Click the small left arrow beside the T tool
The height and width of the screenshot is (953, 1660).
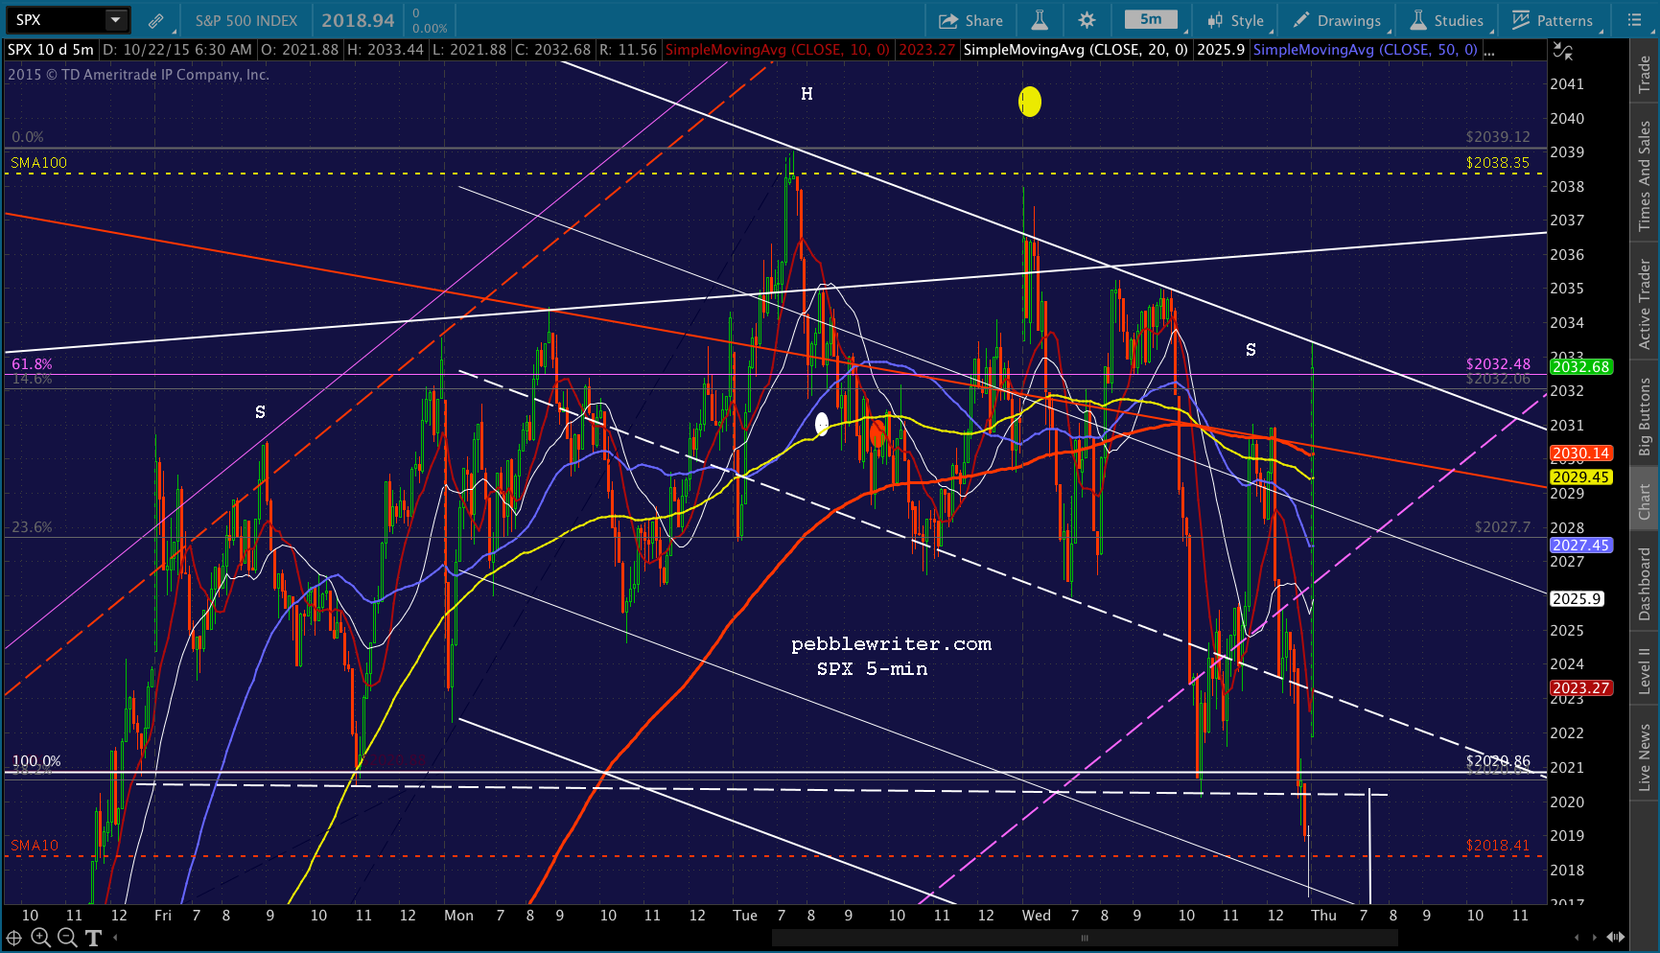[114, 938]
